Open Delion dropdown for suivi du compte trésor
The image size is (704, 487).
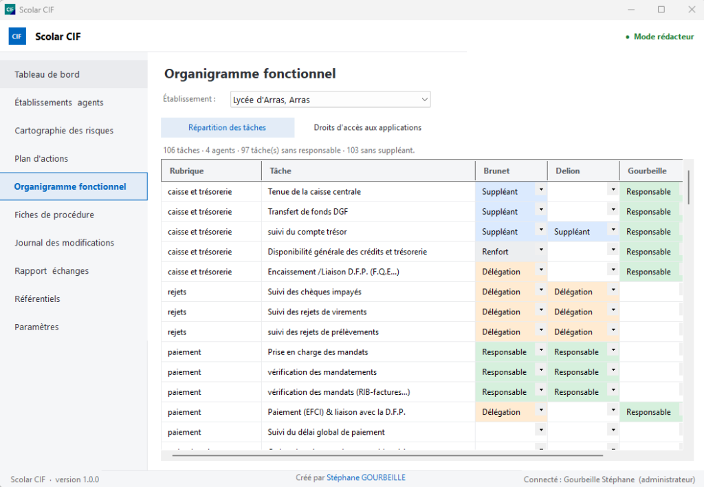tap(613, 230)
